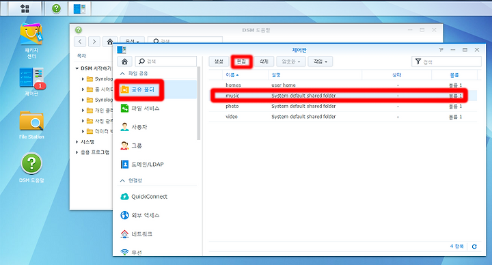Open the main menu grid icon in taskbar
Viewport: 492px width, 265px height.
pos(25,8)
